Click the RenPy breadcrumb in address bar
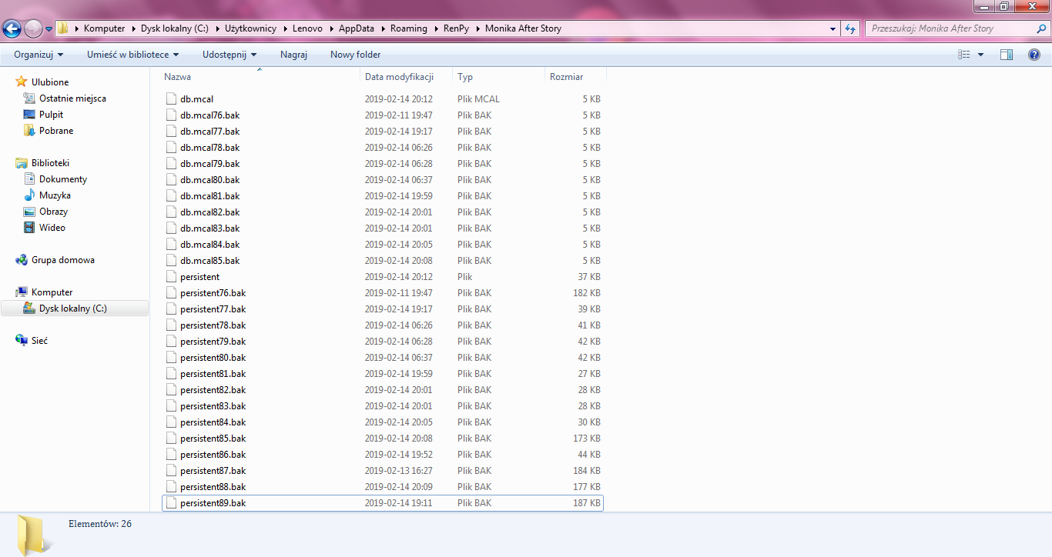 point(456,28)
